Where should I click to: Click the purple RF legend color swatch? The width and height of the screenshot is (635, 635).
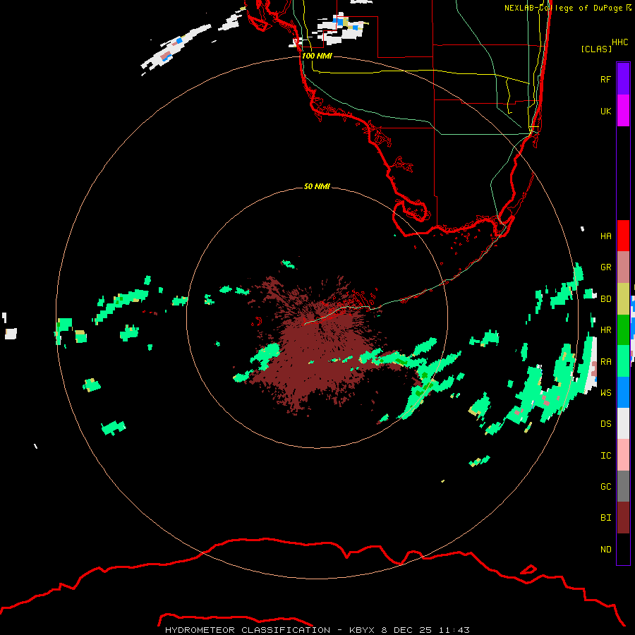point(623,79)
